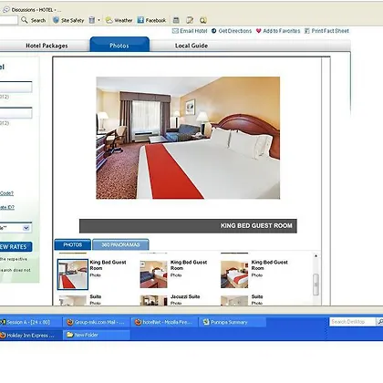This screenshot has width=383, height=383.
Task: Click the Weather toolbar icon
Action: pyautogui.click(x=109, y=20)
